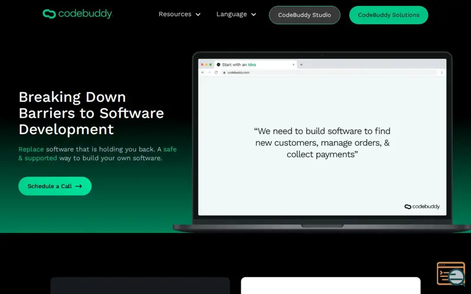
Task: Click the codebuddy logo in header
Action: pyautogui.click(x=78, y=14)
